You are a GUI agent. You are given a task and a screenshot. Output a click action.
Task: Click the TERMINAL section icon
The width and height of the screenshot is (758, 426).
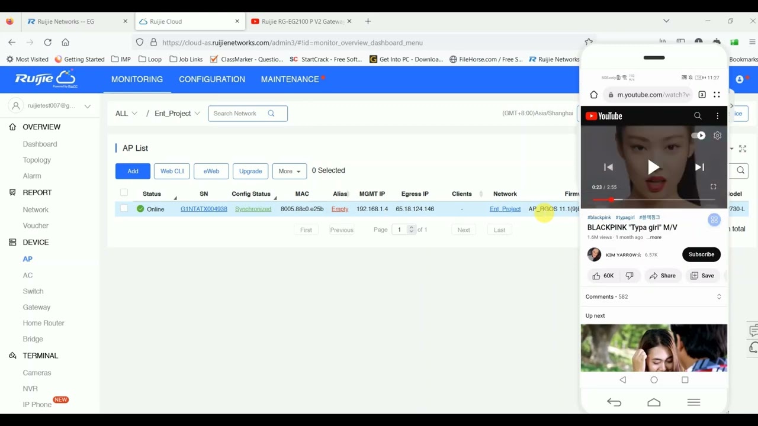[12, 356]
